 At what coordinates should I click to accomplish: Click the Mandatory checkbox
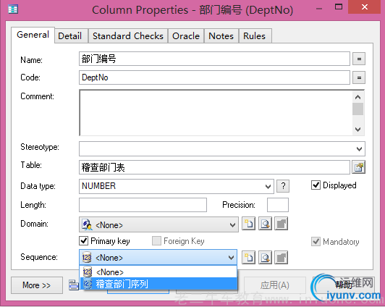coord(316,242)
